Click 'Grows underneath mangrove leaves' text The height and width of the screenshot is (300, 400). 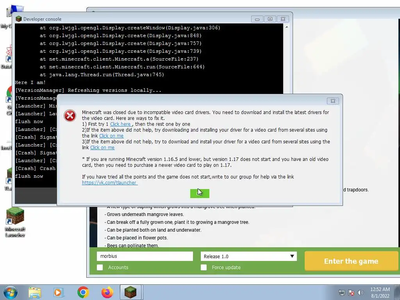click(144, 214)
